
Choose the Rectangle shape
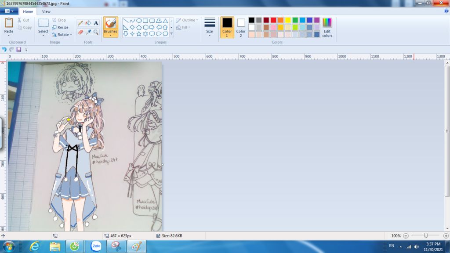click(x=145, y=21)
